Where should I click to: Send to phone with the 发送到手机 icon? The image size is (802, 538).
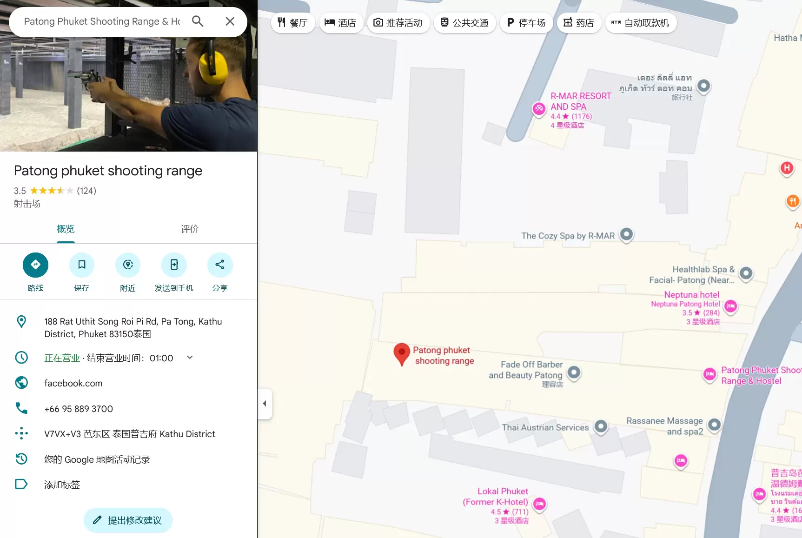[174, 265]
